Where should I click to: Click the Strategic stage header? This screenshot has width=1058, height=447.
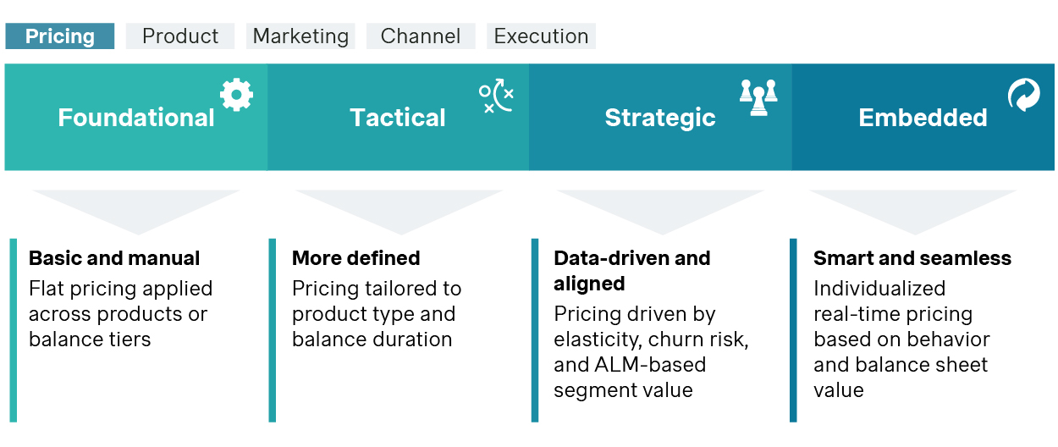(660, 118)
